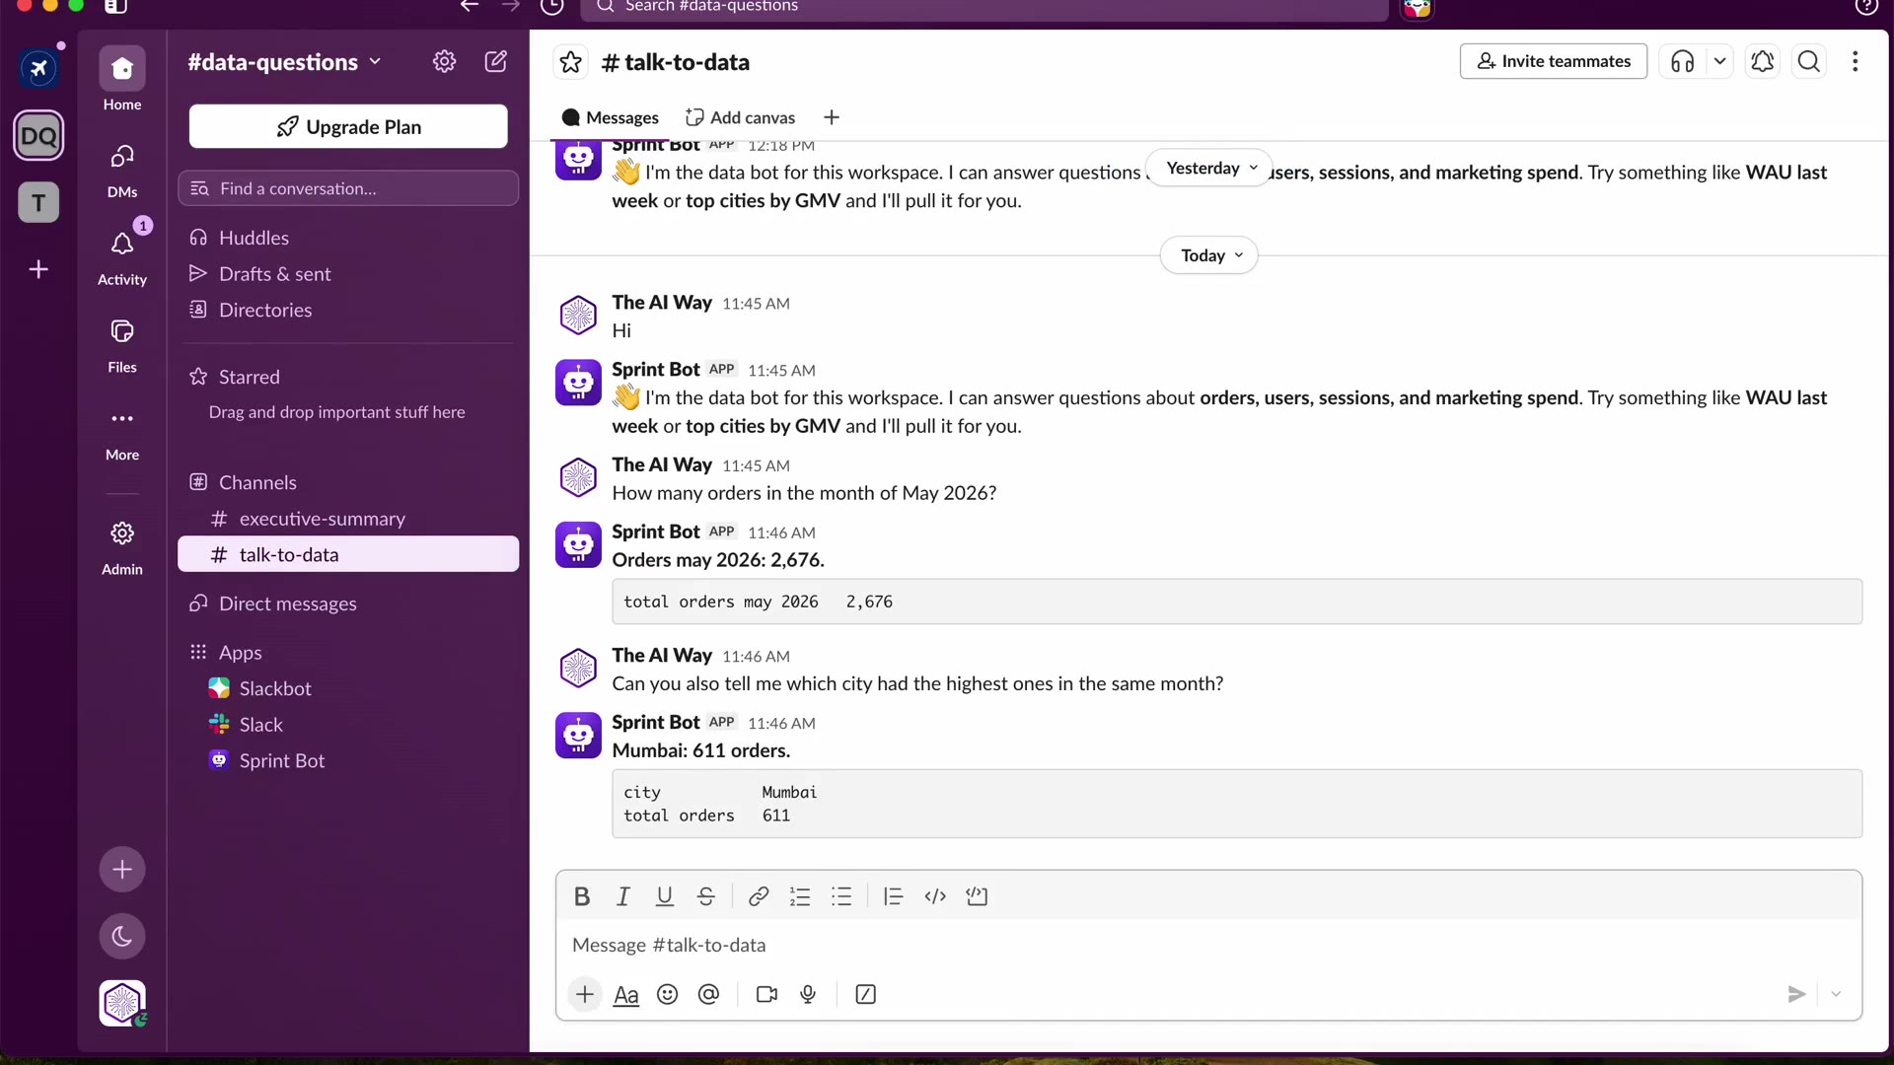Click the Message #talk-to-data input box
1894x1065 pixels.
1208,945
